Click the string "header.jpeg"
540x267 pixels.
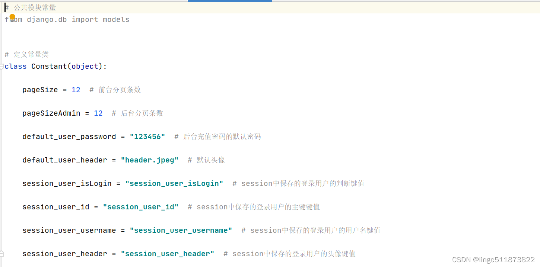150,160
